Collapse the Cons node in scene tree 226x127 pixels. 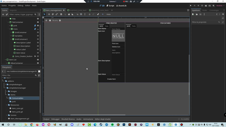pyautogui.click(x=10, y=29)
